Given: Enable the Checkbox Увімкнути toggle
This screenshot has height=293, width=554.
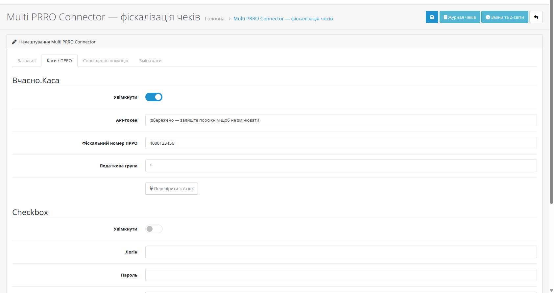Looking at the screenshot, I should [x=154, y=229].
